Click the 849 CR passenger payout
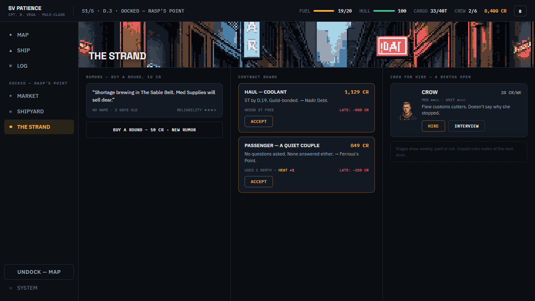 359,145
